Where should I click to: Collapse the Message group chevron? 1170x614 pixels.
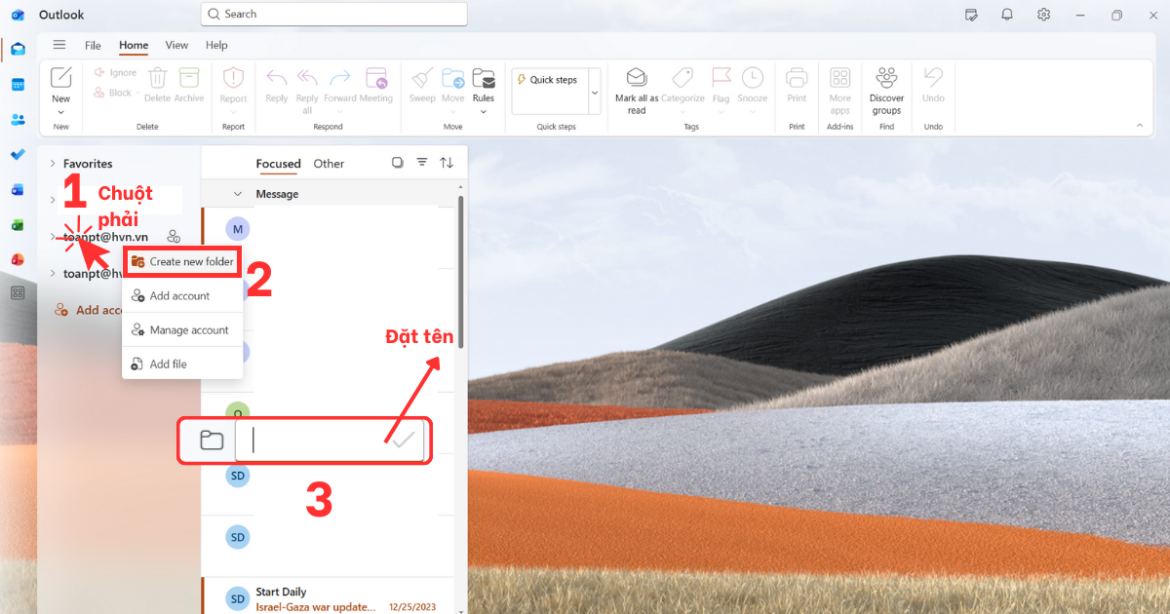[237, 194]
